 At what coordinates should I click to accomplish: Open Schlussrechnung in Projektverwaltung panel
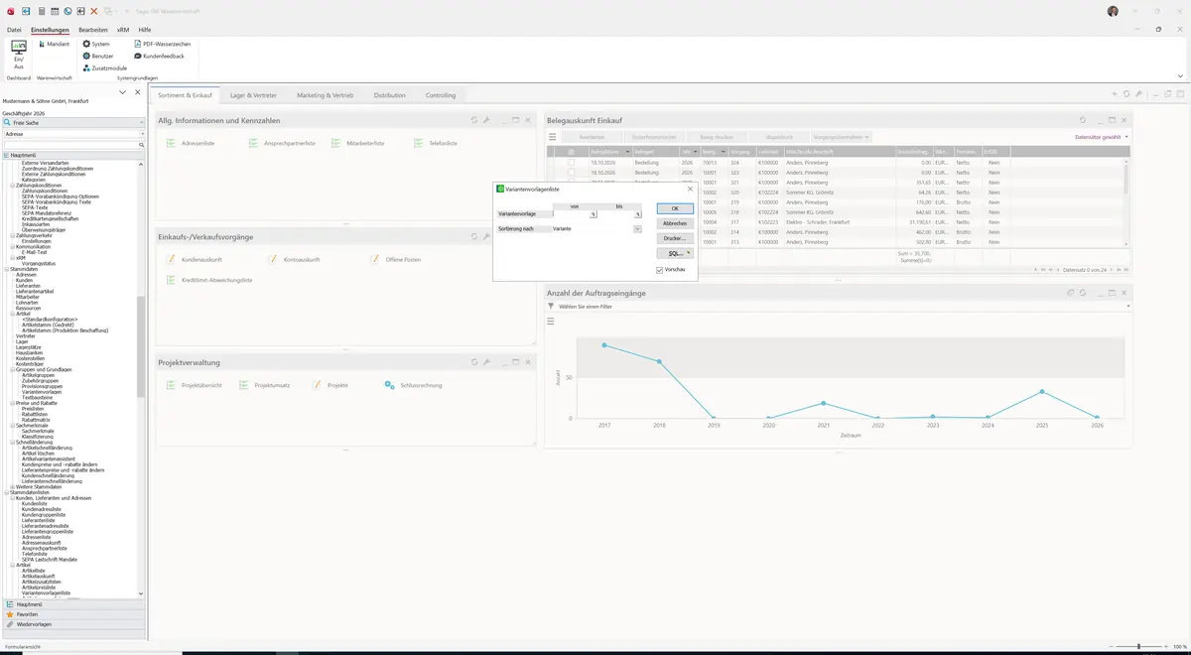[413, 385]
